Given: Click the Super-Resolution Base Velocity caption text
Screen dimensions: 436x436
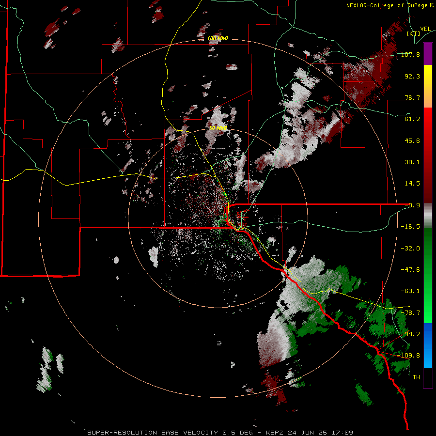Looking at the screenshot, I should [x=220, y=433].
